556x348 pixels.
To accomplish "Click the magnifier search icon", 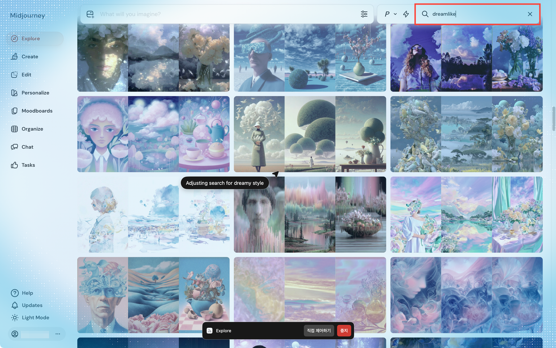I will click(425, 14).
